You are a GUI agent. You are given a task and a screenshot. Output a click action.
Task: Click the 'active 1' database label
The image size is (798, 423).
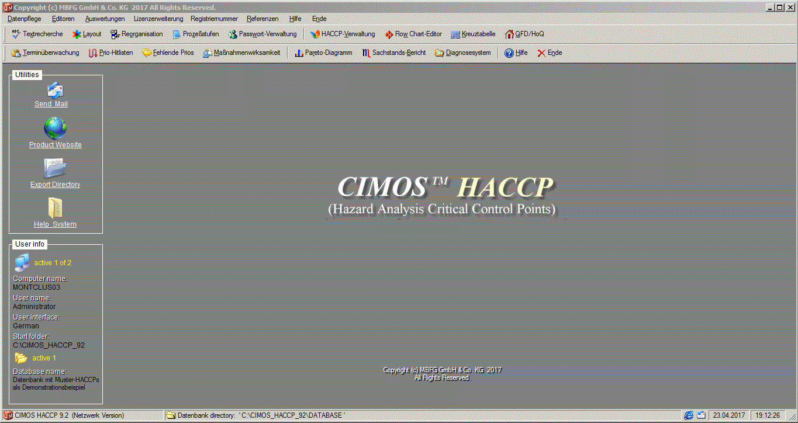pyautogui.click(x=44, y=358)
